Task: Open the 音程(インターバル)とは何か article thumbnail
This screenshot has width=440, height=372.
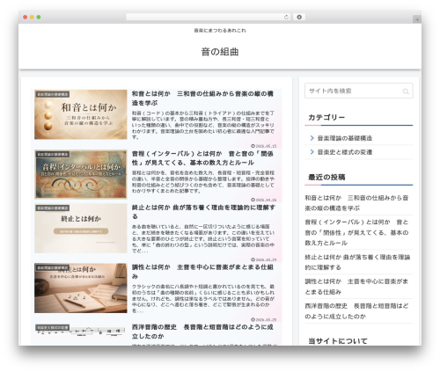Action: (x=81, y=174)
